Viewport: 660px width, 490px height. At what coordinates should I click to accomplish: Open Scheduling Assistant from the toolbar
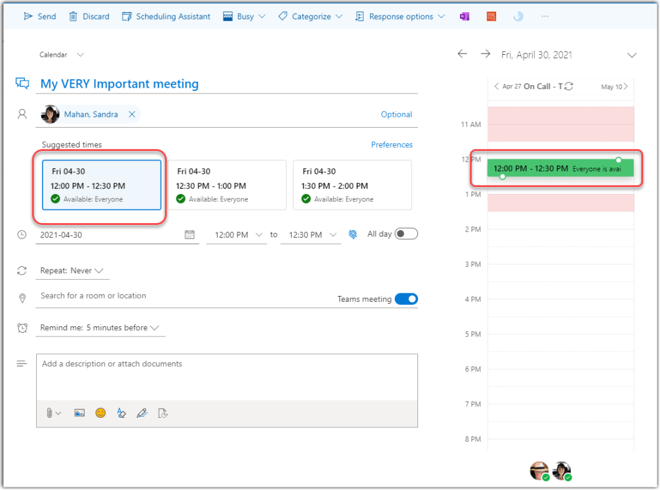166,17
